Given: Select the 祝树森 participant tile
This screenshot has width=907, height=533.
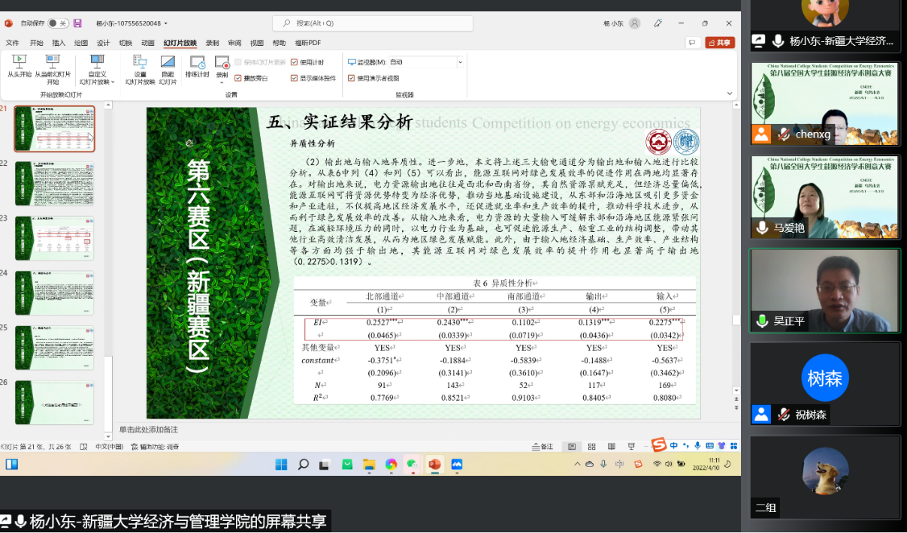Looking at the screenshot, I should pos(824,384).
